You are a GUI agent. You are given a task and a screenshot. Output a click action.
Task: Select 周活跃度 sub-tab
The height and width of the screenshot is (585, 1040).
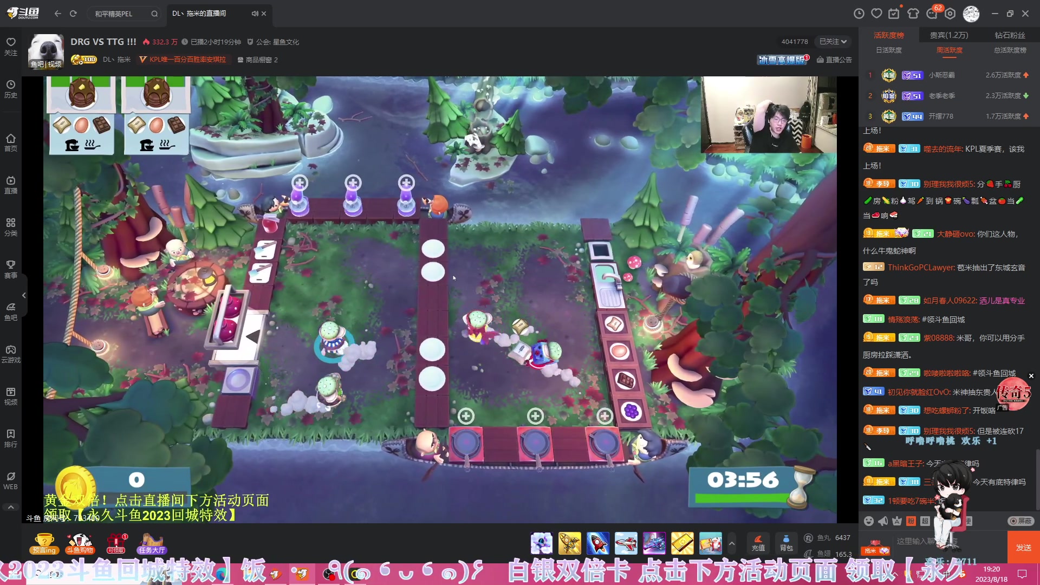tap(950, 50)
